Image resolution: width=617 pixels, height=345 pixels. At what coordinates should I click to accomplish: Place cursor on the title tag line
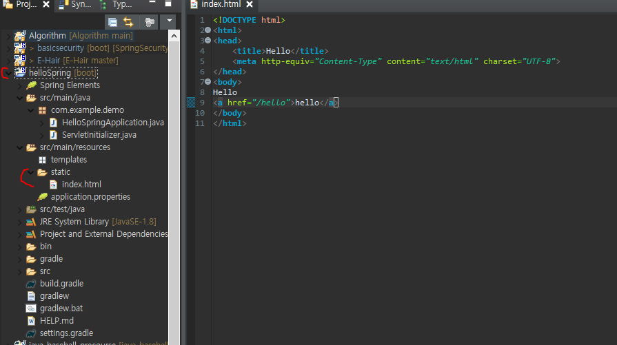point(280,51)
